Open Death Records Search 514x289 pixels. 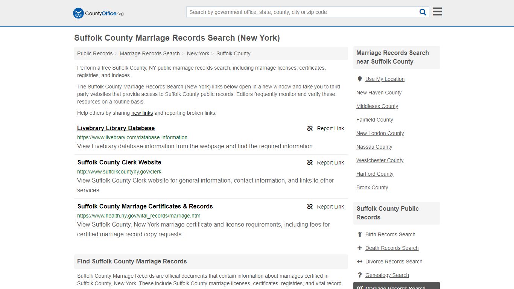point(392,248)
